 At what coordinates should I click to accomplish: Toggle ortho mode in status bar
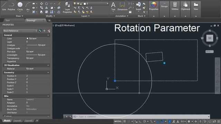(x=140, y=121)
